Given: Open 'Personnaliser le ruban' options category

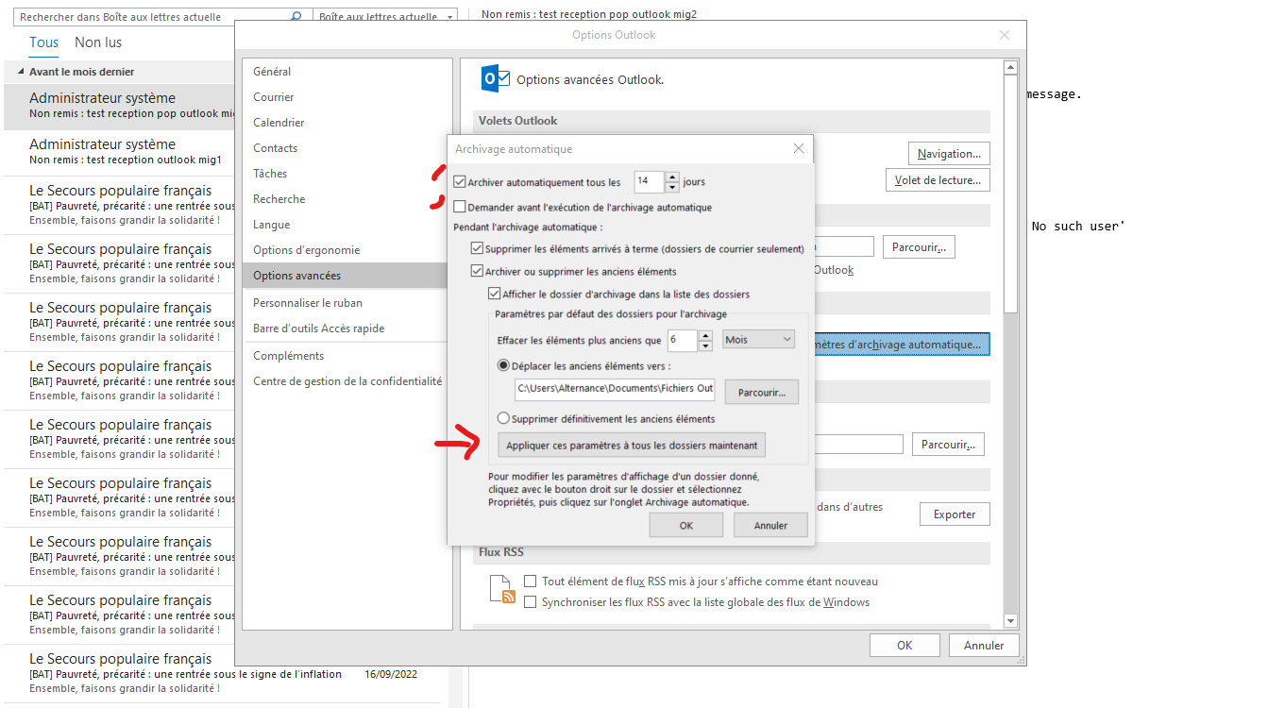Looking at the screenshot, I should 308,303.
